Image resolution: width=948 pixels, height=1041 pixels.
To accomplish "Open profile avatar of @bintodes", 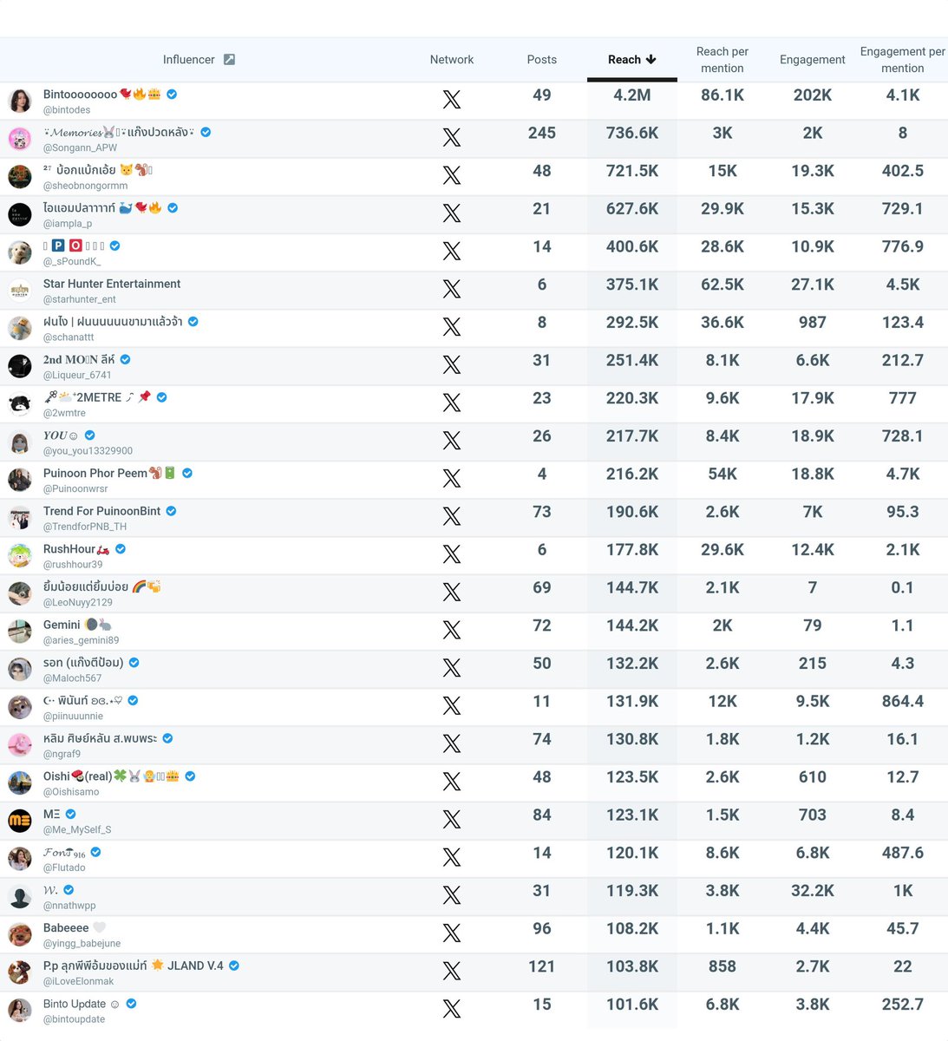I will coord(20,101).
